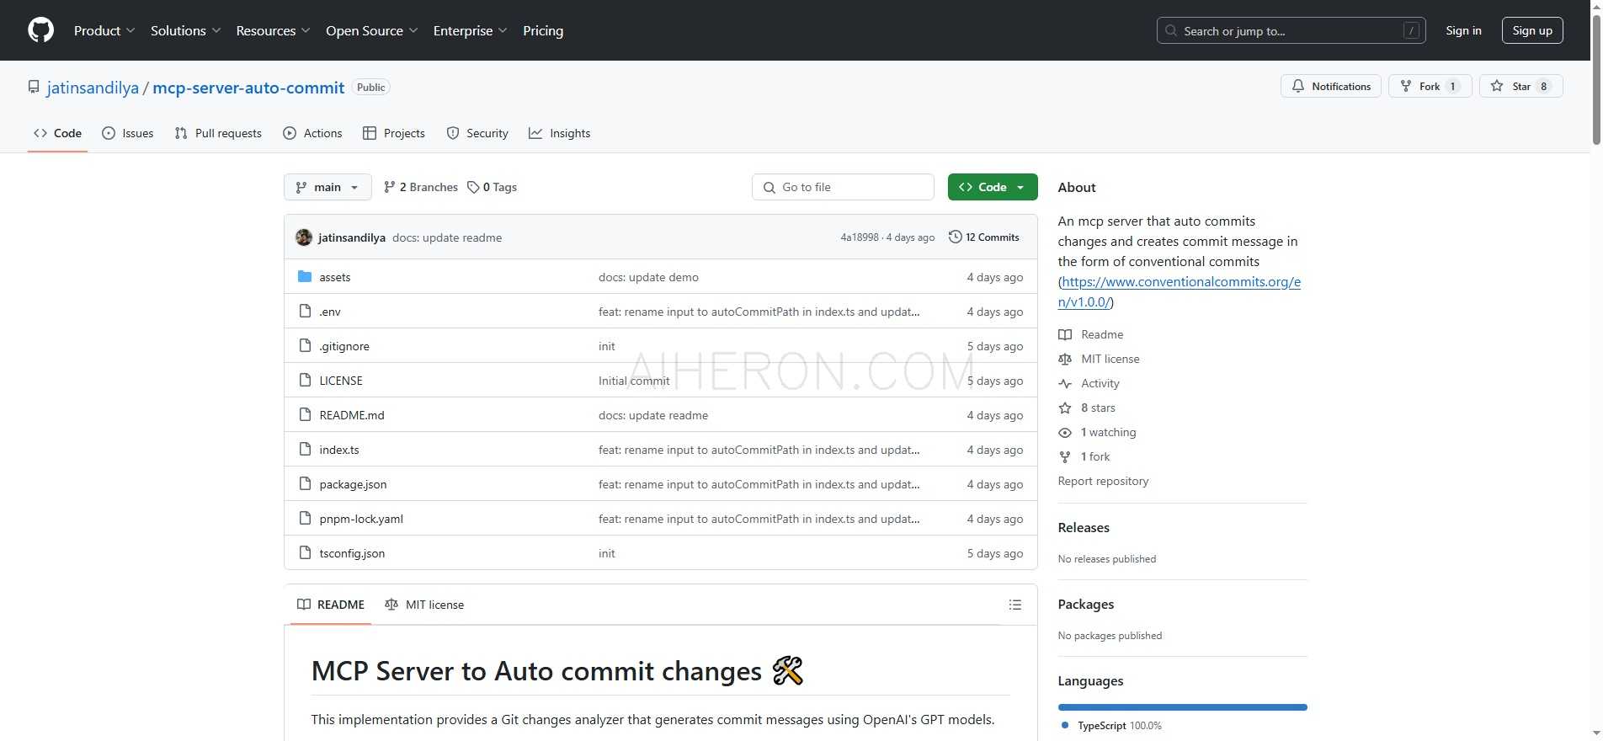This screenshot has height=741, width=1603.
Task: Open the LICENSE file
Action: pos(341,381)
